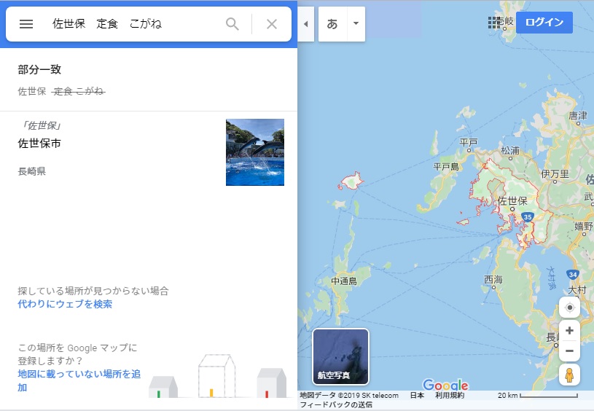Click the magnifier search icon
Viewport: 594px width, 411px height.
coord(232,24)
